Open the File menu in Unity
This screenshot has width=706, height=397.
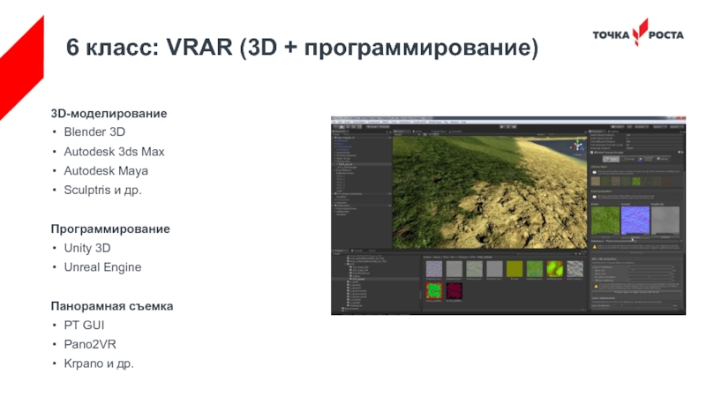click(334, 122)
